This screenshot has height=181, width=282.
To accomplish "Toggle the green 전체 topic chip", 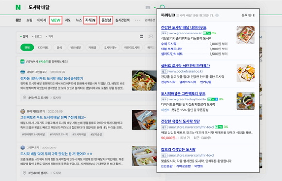I will pyautogui.click(x=27, y=48).
